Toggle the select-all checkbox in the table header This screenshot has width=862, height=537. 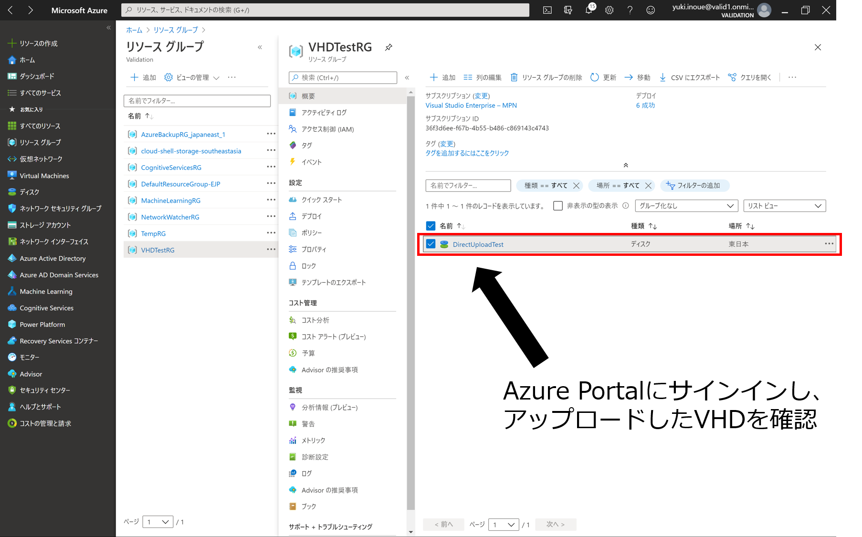[431, 226]
